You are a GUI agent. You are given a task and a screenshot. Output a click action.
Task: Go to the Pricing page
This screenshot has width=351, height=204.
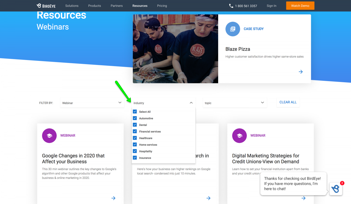162,6
